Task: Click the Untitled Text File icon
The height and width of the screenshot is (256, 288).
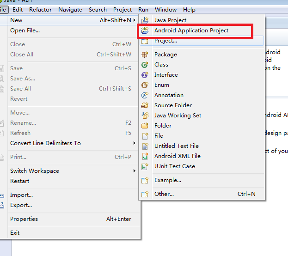Action: point(145,146)
